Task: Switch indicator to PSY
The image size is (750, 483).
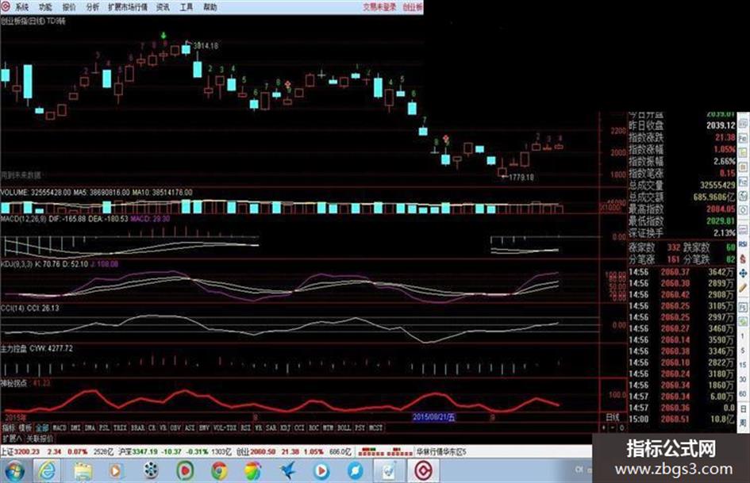Action: (360, 428)
